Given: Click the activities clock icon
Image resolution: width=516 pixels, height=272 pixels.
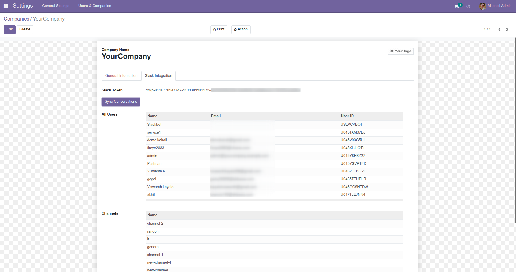Looking at the screenshot, I should (468, 6).
